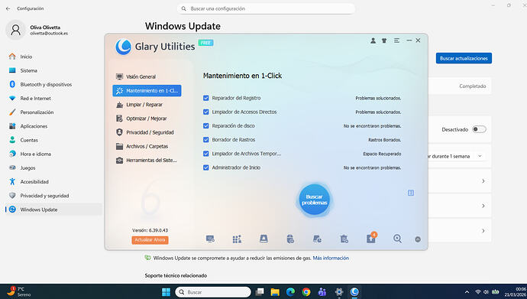Screen dimensions: 527x299
Task: Open the Más información link
Action: point(331,258)
